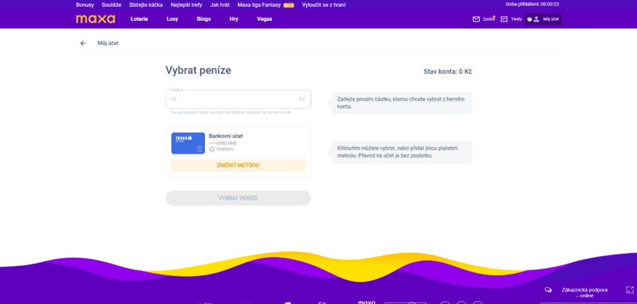Open the Zprávy envelope icon

tap(476, 19)
